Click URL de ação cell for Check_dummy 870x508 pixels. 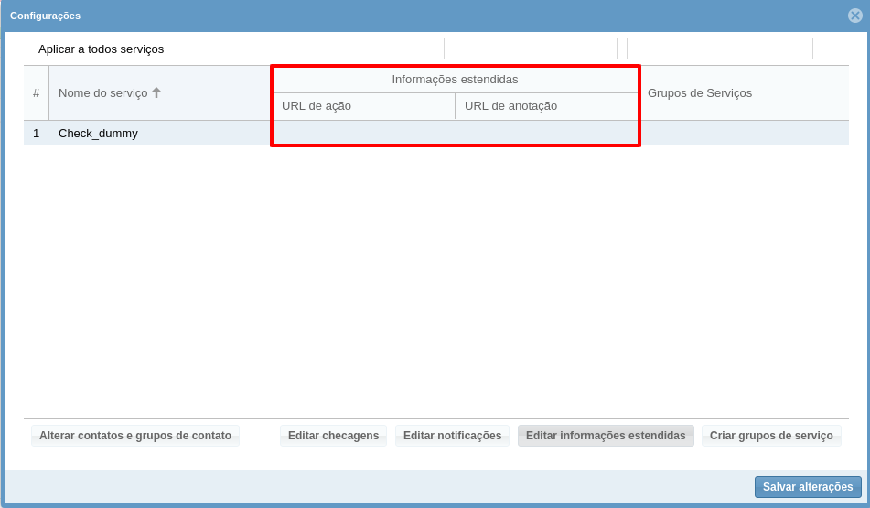pyautogui.click(x=363, y=134)
